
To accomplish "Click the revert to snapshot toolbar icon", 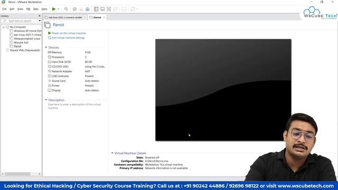I will pos(81,9).
